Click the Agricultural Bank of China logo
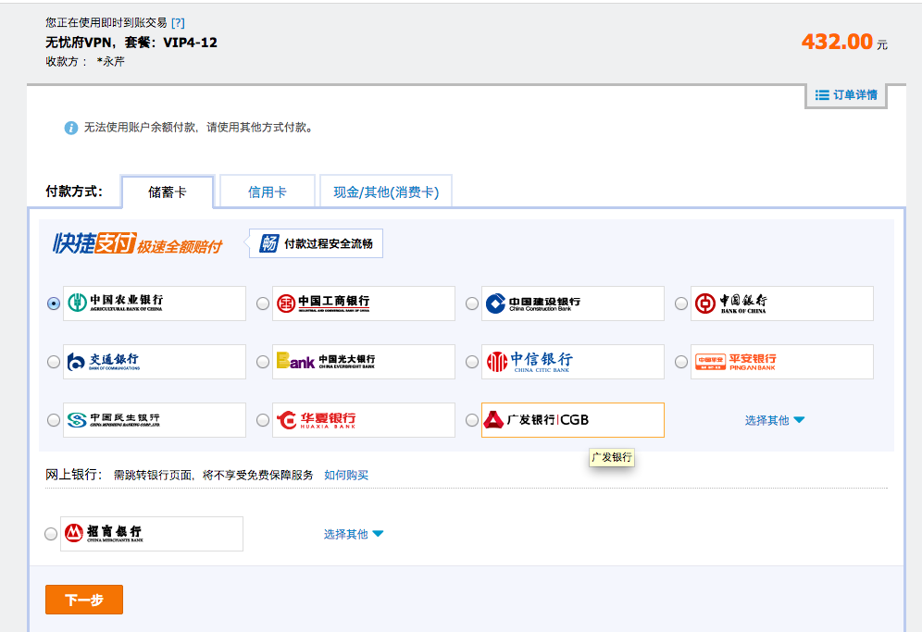 tap(154, 304)
